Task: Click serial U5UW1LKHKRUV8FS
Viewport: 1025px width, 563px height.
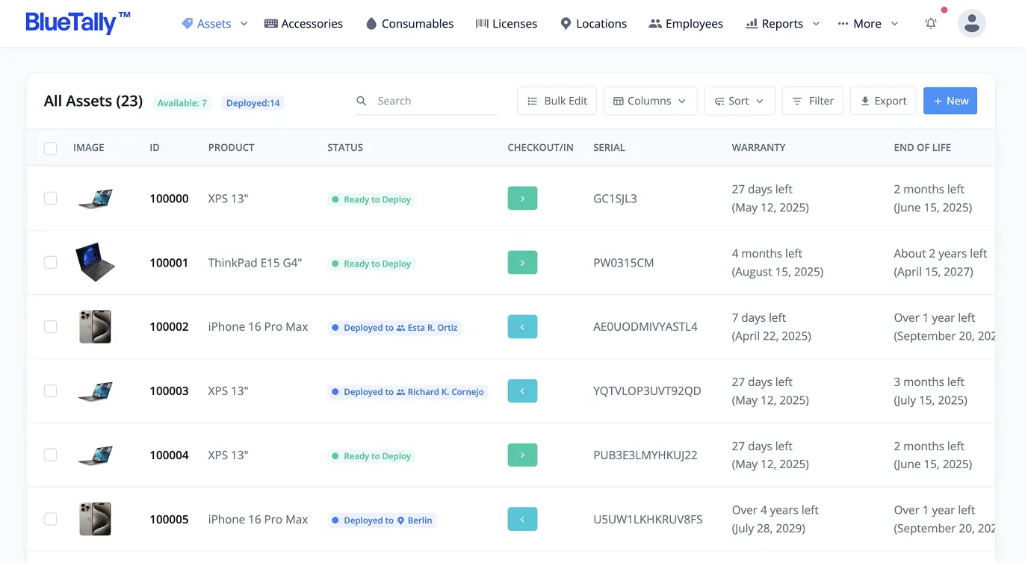Action: click(648, 520)
